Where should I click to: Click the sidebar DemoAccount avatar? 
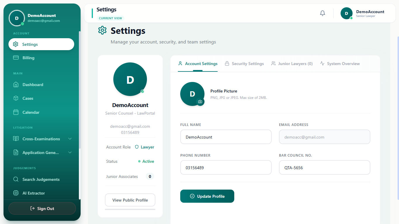tap(17, 18)
